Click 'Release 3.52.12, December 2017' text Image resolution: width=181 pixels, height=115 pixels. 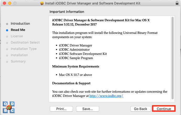tap(74, 24)
